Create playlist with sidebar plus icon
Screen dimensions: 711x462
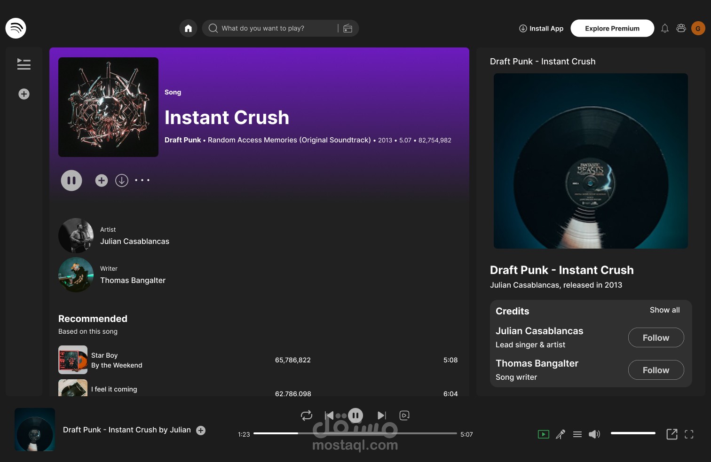24,94
